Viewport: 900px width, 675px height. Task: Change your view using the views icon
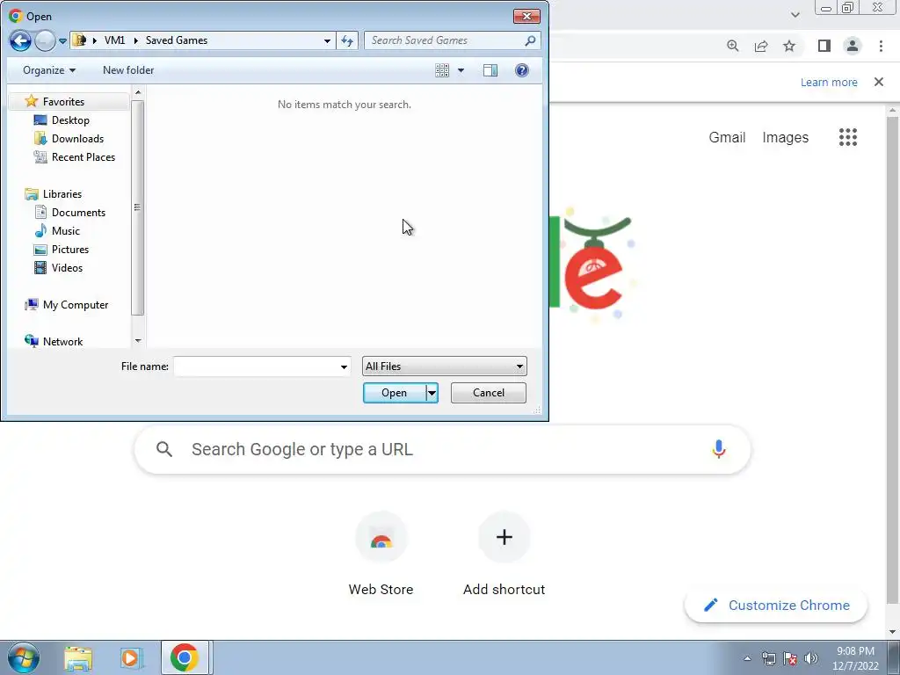click(442, 70)
